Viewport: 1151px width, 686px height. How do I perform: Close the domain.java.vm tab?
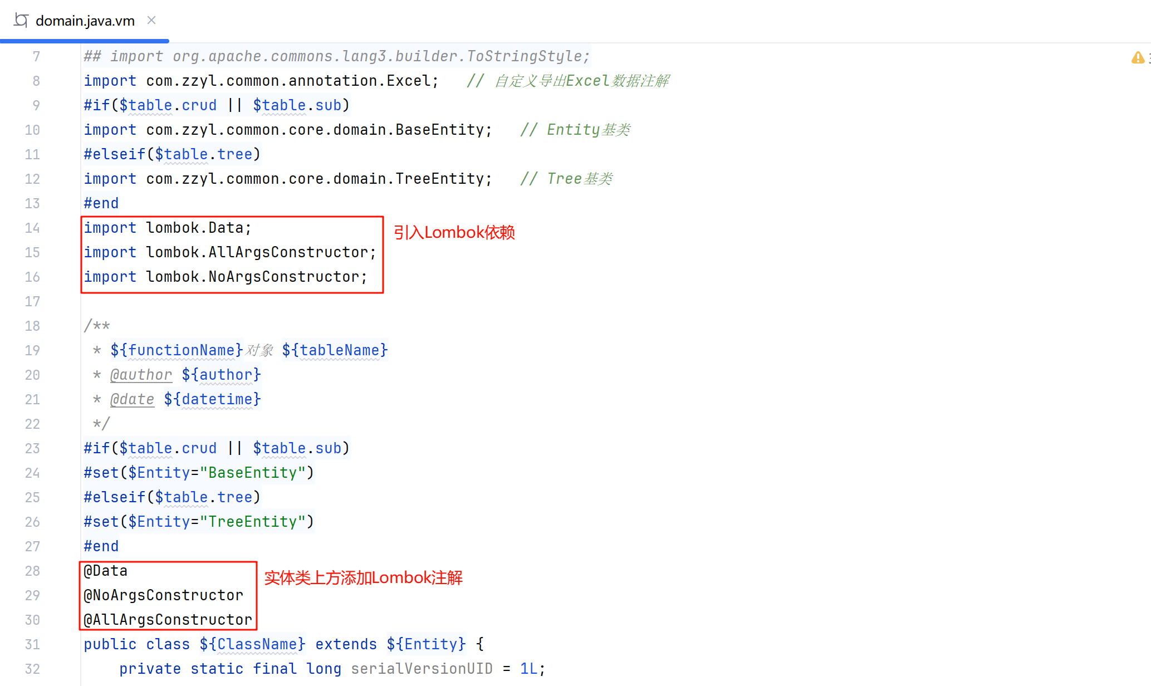tap(151, 21)
